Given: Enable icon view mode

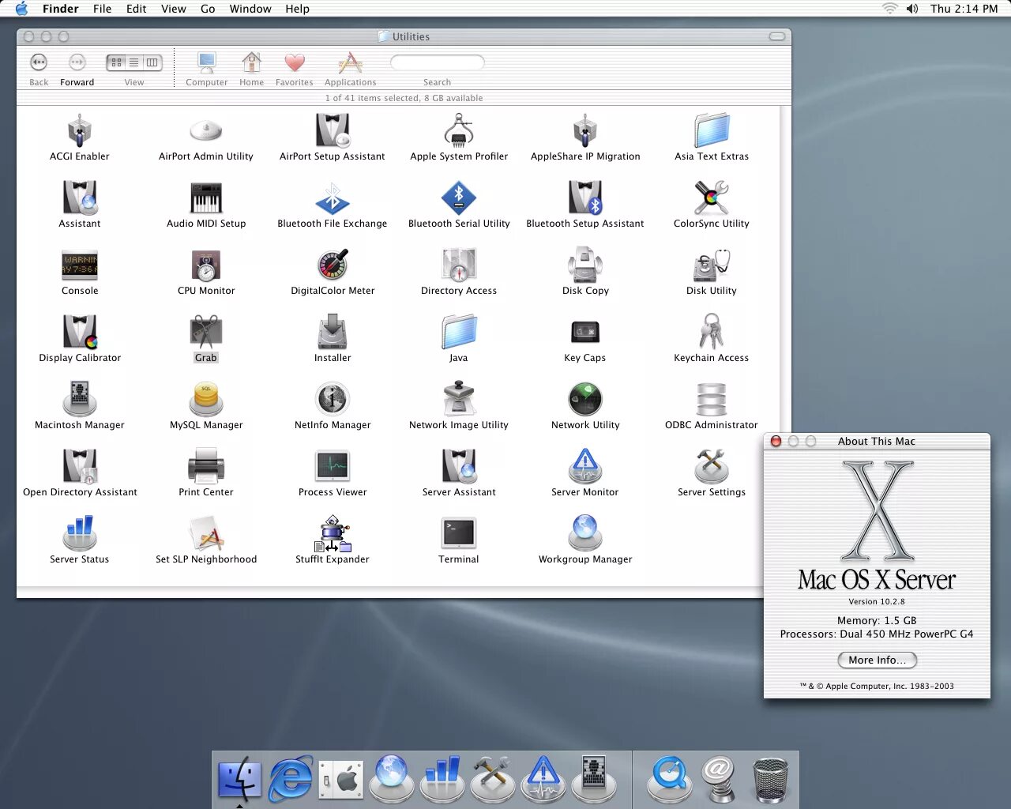Looking at the screenshot, I should click(116, 62).
